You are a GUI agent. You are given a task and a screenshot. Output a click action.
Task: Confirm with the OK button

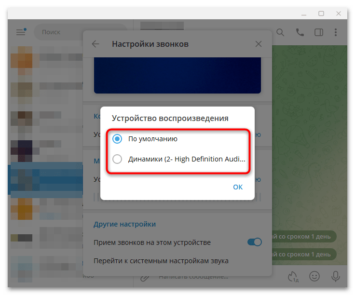tap(238, 187)
